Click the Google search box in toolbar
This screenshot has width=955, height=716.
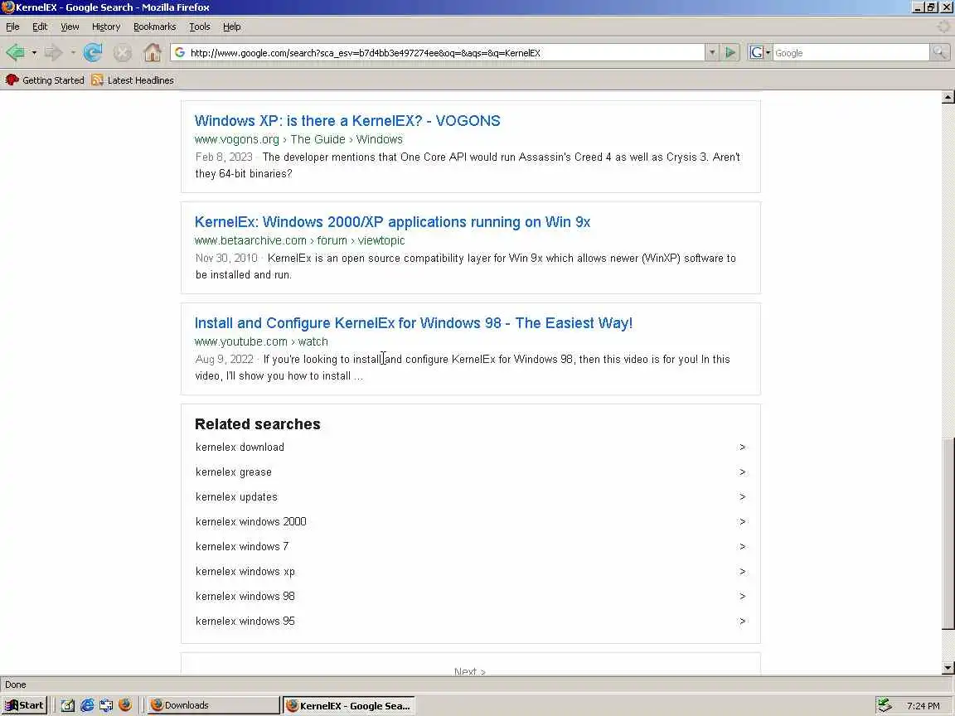coord(851,53)
